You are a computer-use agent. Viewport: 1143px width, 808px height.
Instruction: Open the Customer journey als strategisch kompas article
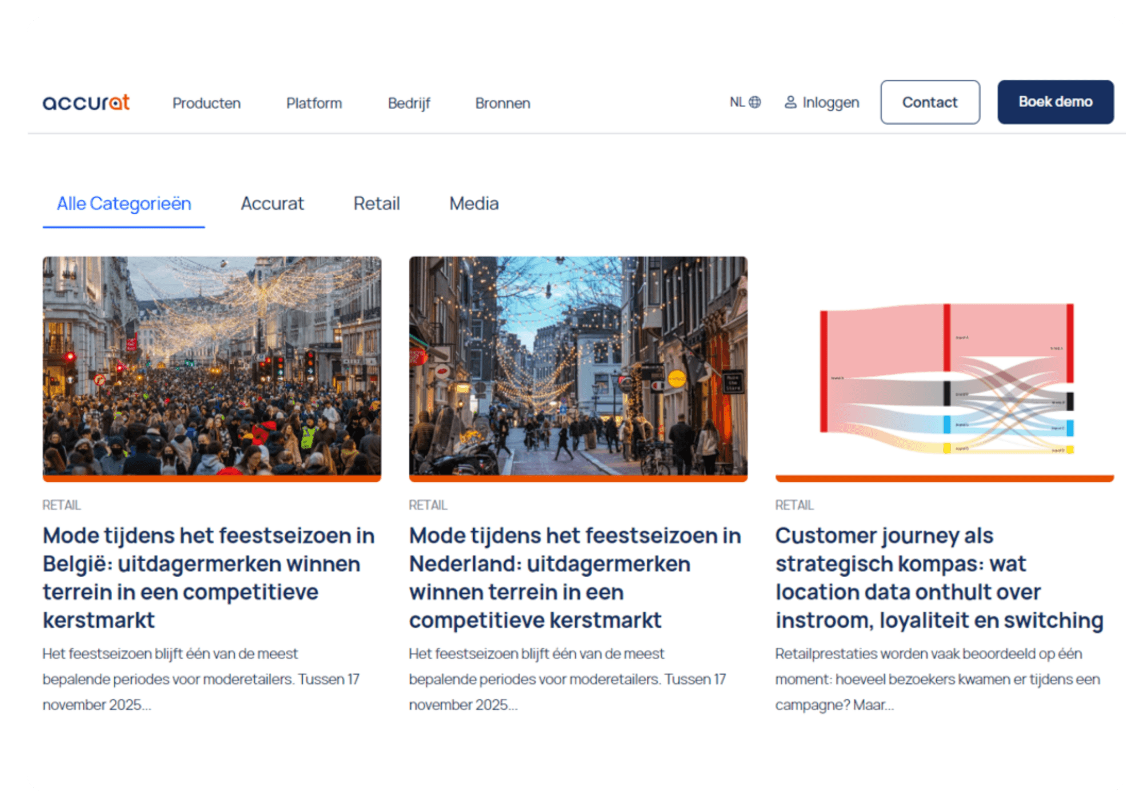(939, 577)
